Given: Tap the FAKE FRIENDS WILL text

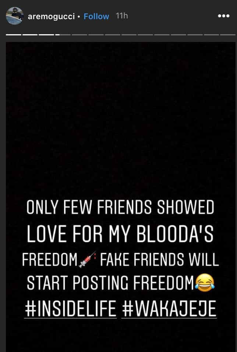Looking at the screenshot, I should click(x=159, y=260).
